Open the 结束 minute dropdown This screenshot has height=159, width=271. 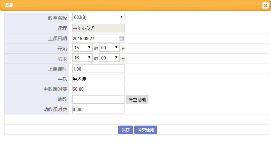pyautogui.click(x=110, y=58)
